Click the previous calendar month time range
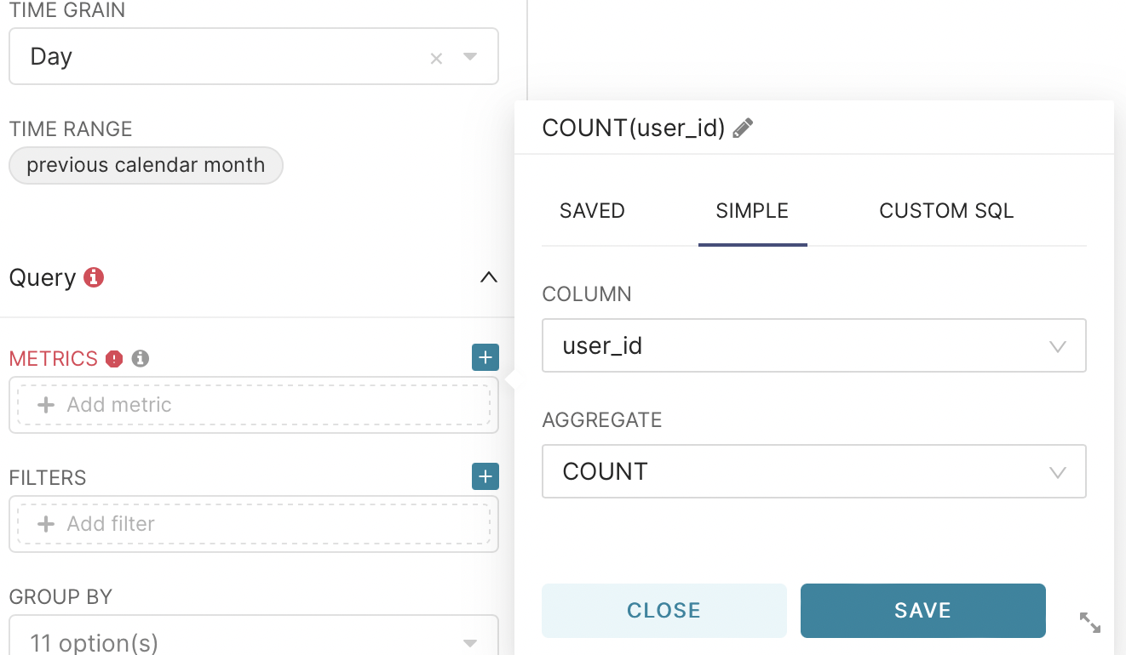This screenshot has height=655, width=1126. pyautogui.click(x=146, y=165)
